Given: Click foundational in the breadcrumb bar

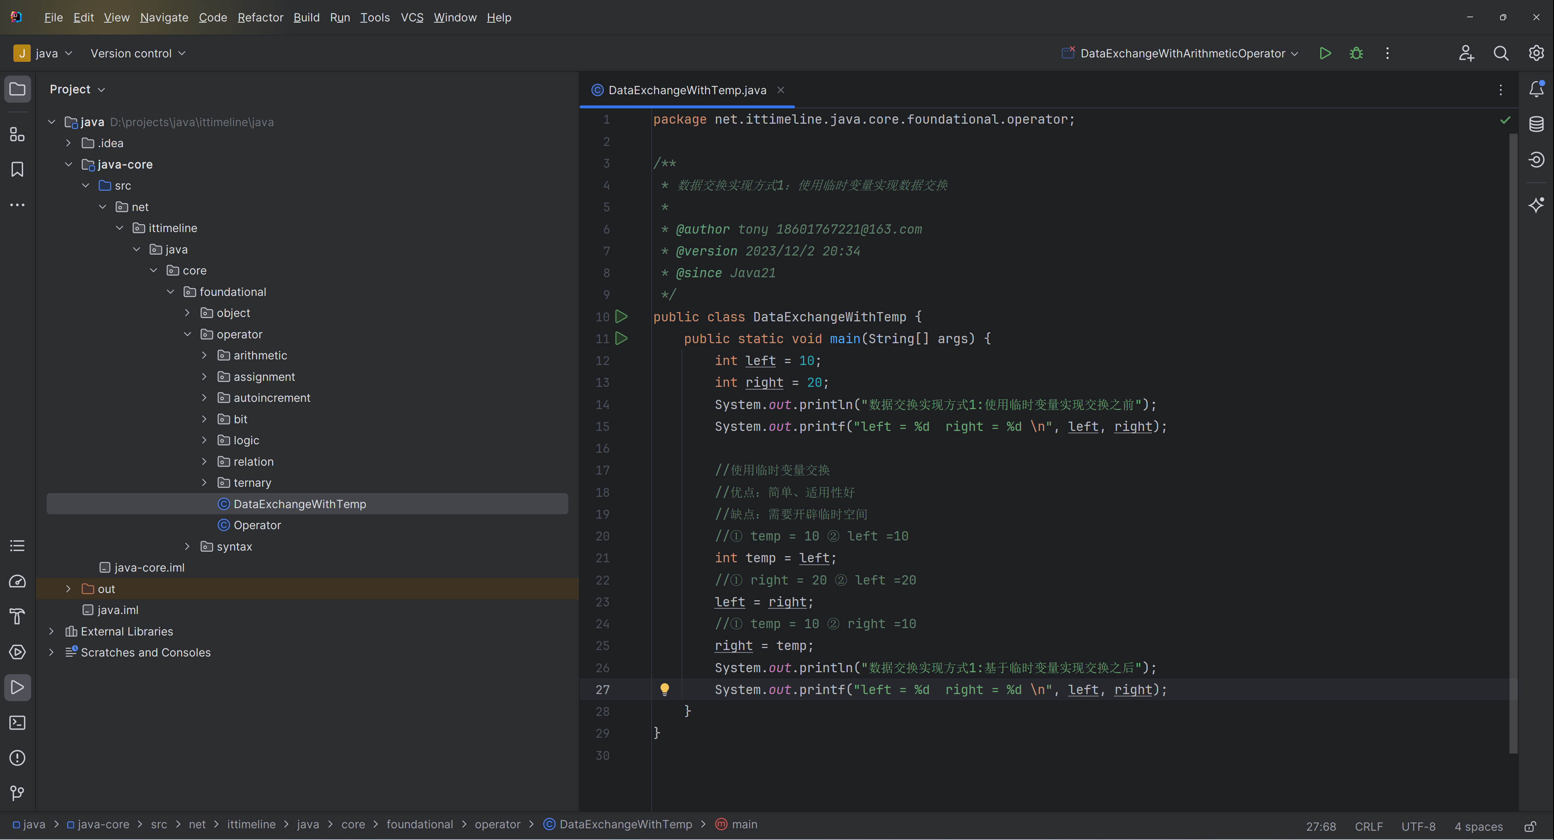Looking at the screenshot, I should pyautogui.click(x=419, y=824).
